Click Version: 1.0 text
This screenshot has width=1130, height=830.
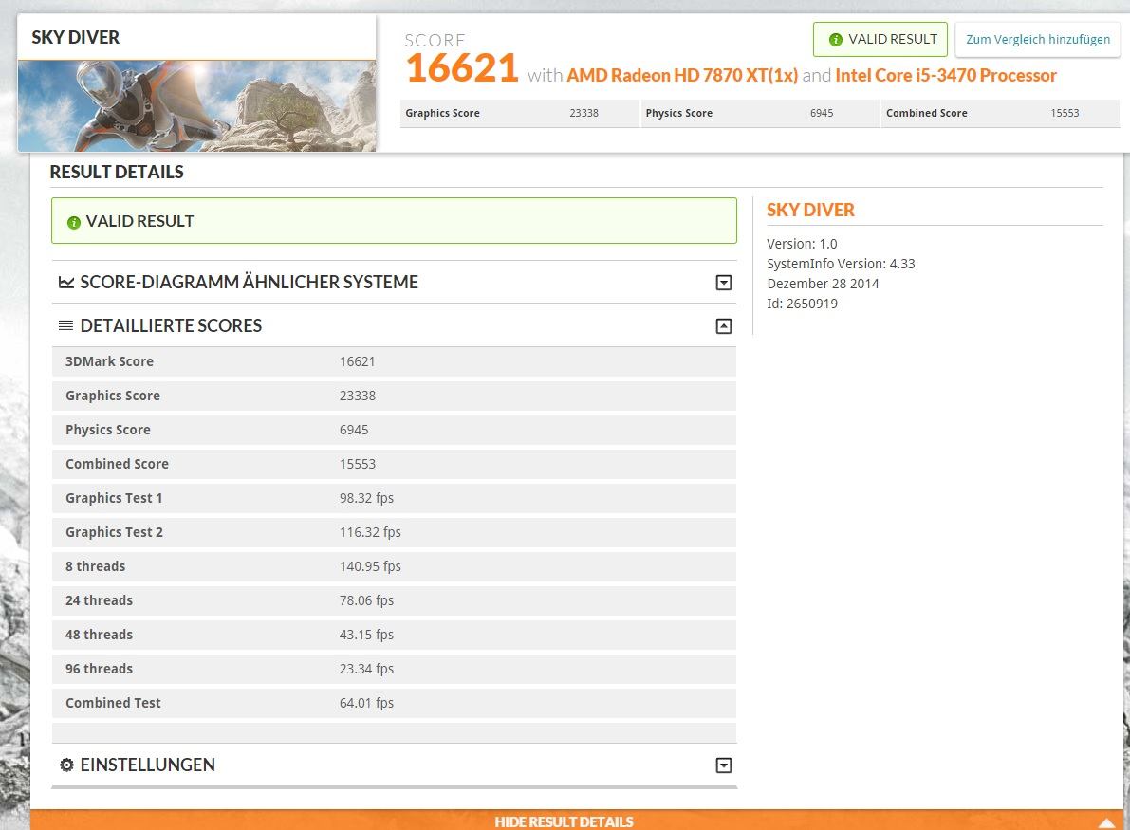coord(802,244)
